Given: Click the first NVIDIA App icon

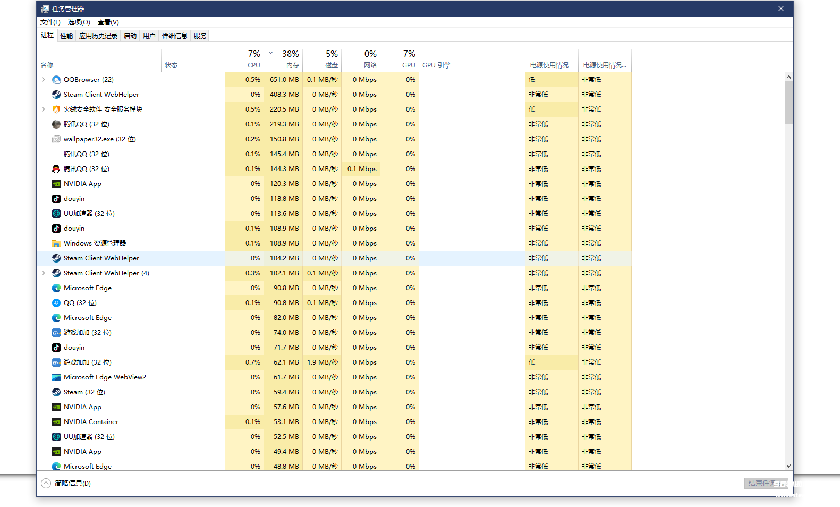Looking at the screenshot, I should [x=56, y=184].
